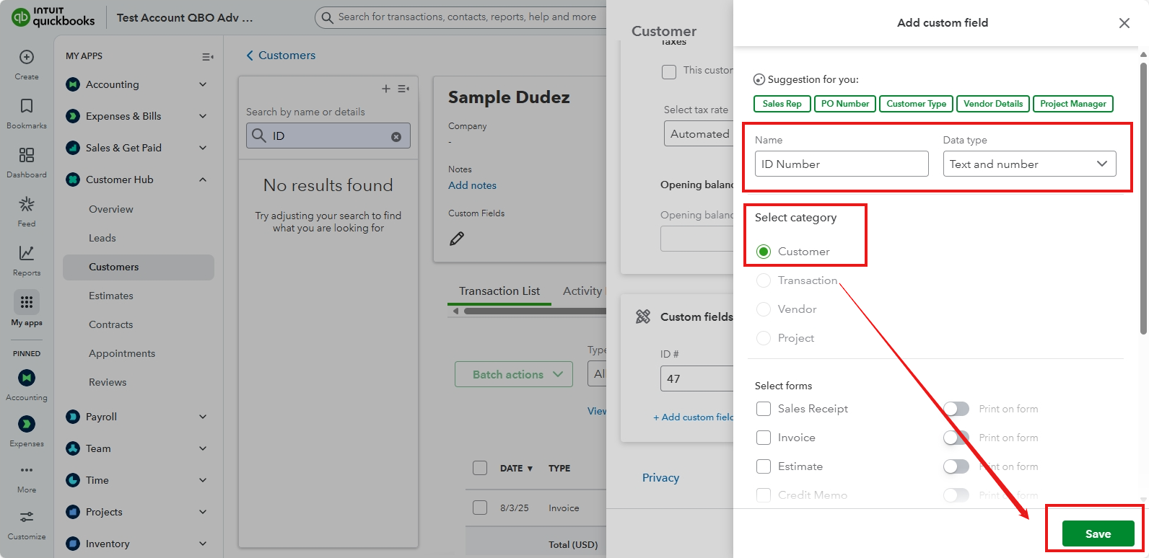This screenshot has height=558, width=1149.
Task: Choose the Sales Rep suggestion chip
Action: [x=782, y=104]
